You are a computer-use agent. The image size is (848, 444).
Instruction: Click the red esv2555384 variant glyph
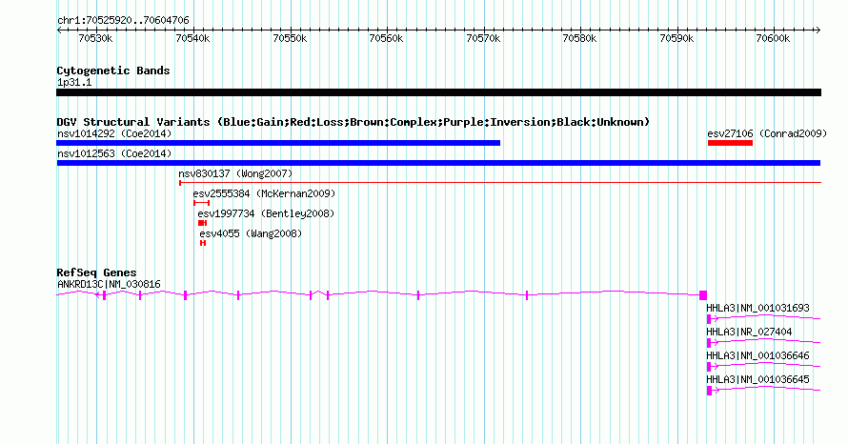point(202,203)
